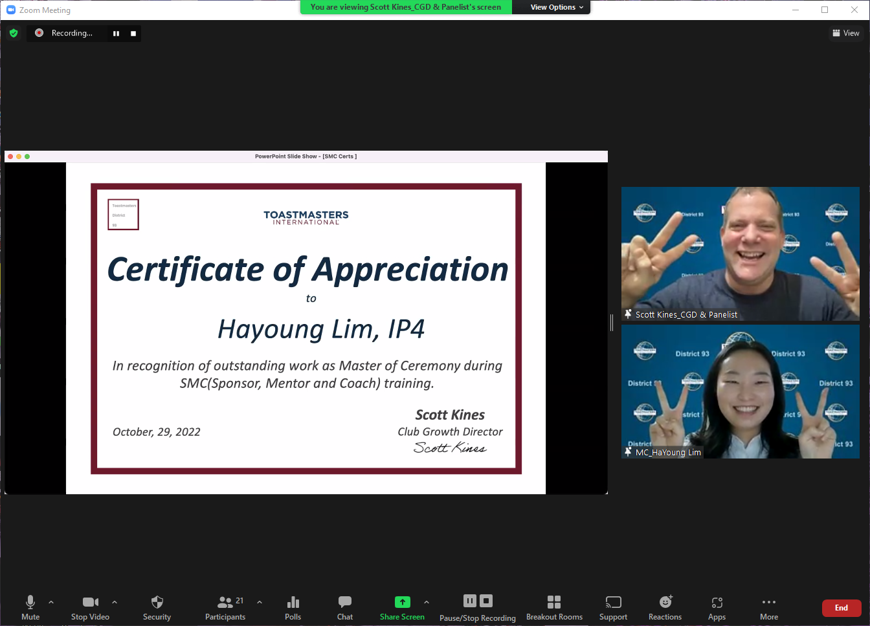Open audio options caret next to Mute
This screenshot has height=626, width=870.
[51, 602]
